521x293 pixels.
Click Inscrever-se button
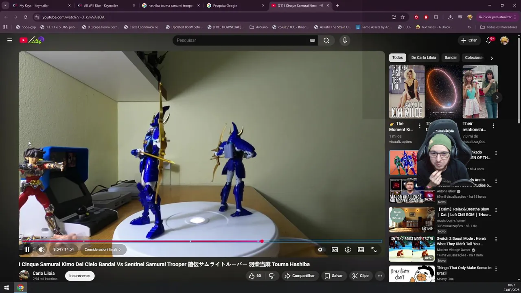tap(80, 276)
